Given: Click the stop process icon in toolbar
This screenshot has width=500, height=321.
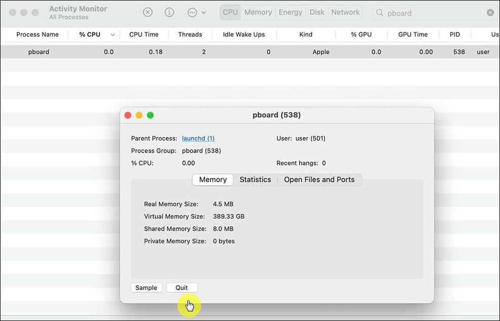Looking at the screenshot, I should (x=147, y=12).
